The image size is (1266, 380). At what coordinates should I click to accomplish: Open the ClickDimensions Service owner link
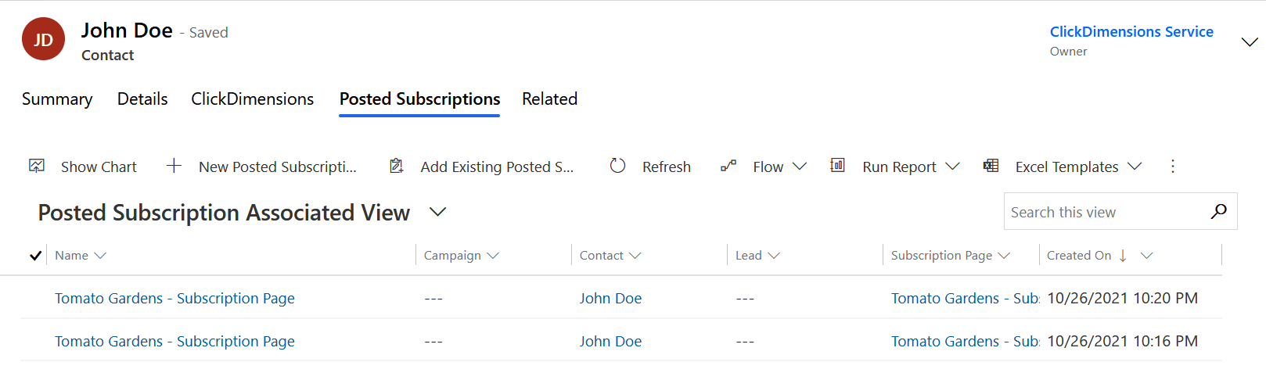(1131, 32)
